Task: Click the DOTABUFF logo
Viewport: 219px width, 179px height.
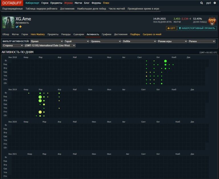Action: (12, 3)
